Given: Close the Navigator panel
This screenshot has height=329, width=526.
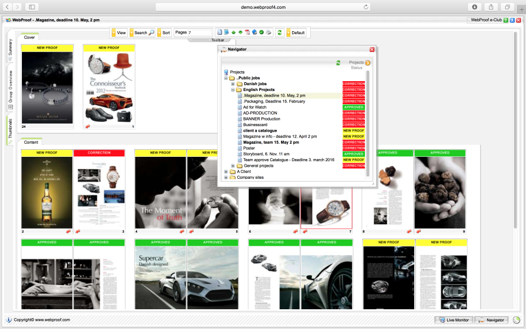Looking at the screenshot, I should pyautogui.click(x=372, y=49).
